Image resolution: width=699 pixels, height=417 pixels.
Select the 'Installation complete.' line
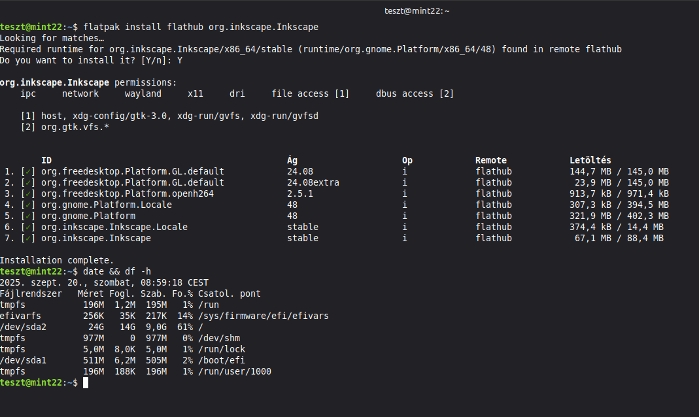click(x=57, y=261)
